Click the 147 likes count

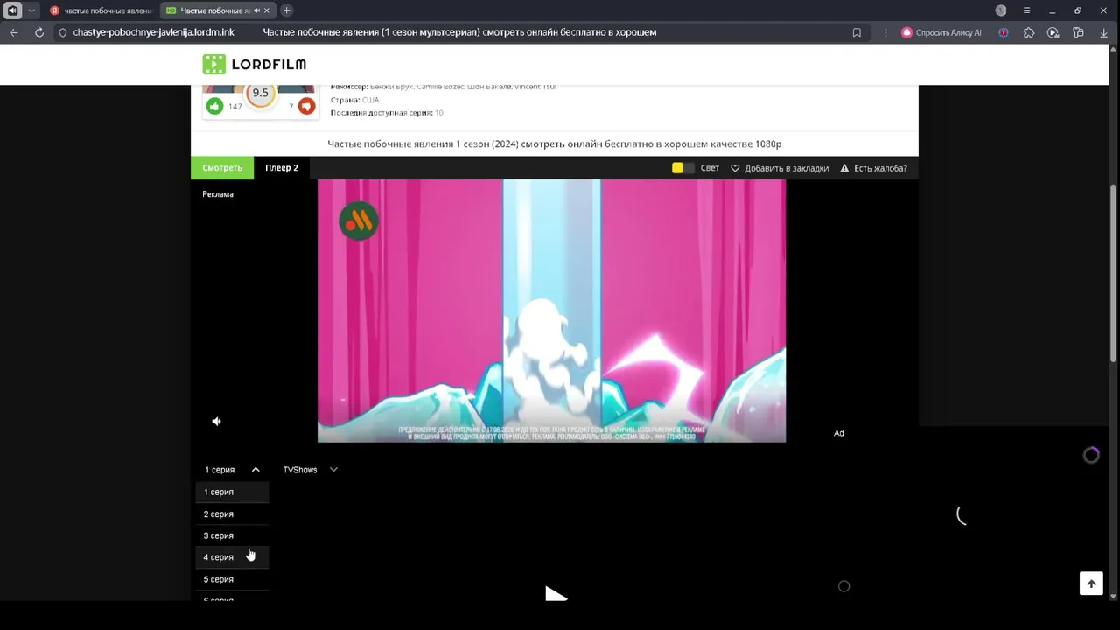tap(234, 107)
